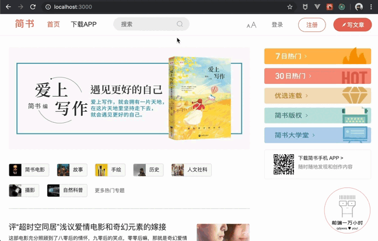Open the 故事 topic
The image size is (378, 241).
(x=72, y=170)
